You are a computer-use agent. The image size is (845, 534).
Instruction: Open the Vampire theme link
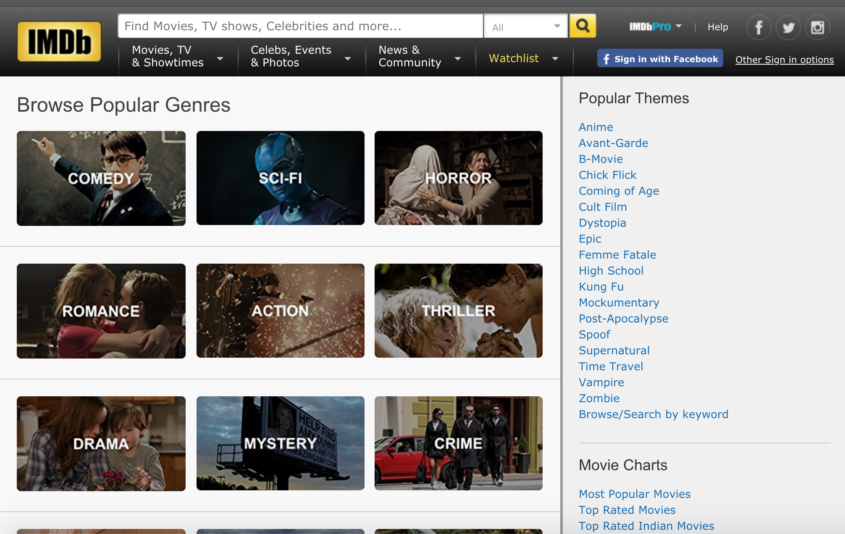point(601,382)
